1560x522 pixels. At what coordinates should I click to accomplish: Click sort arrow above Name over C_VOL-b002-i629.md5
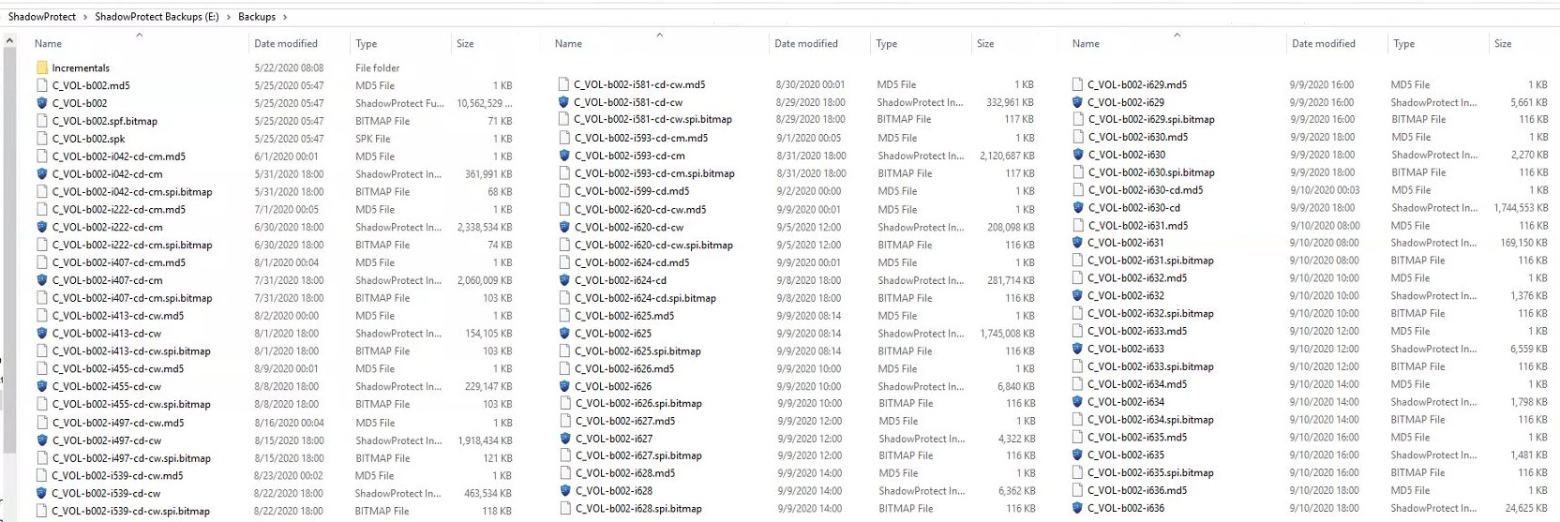point(1177,35)
